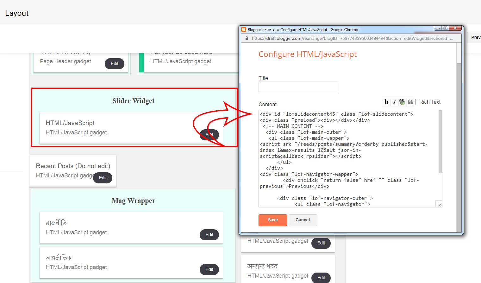This screenshot has height=283, width=481.
Task: Click the Layout page heading
Action: point(17,13)
